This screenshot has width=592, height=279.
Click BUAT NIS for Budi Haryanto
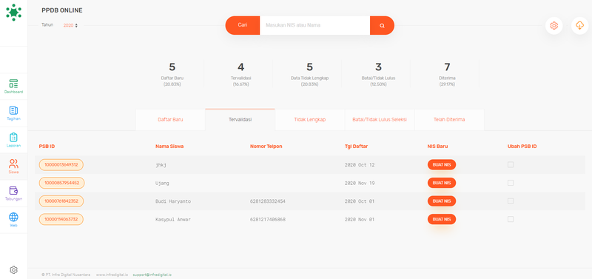coord(441,201)
